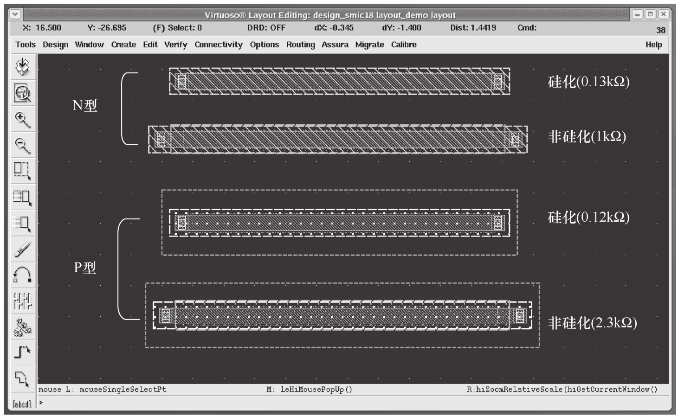Image resolution: width=678 pixels, height=416 pixels.
Task: Select the [abcd] Label tool
Action: [x=22, y=404]
